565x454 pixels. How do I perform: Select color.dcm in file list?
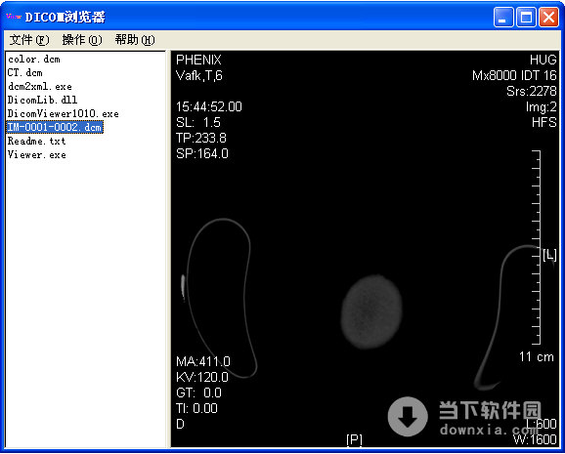click(34, 59)
